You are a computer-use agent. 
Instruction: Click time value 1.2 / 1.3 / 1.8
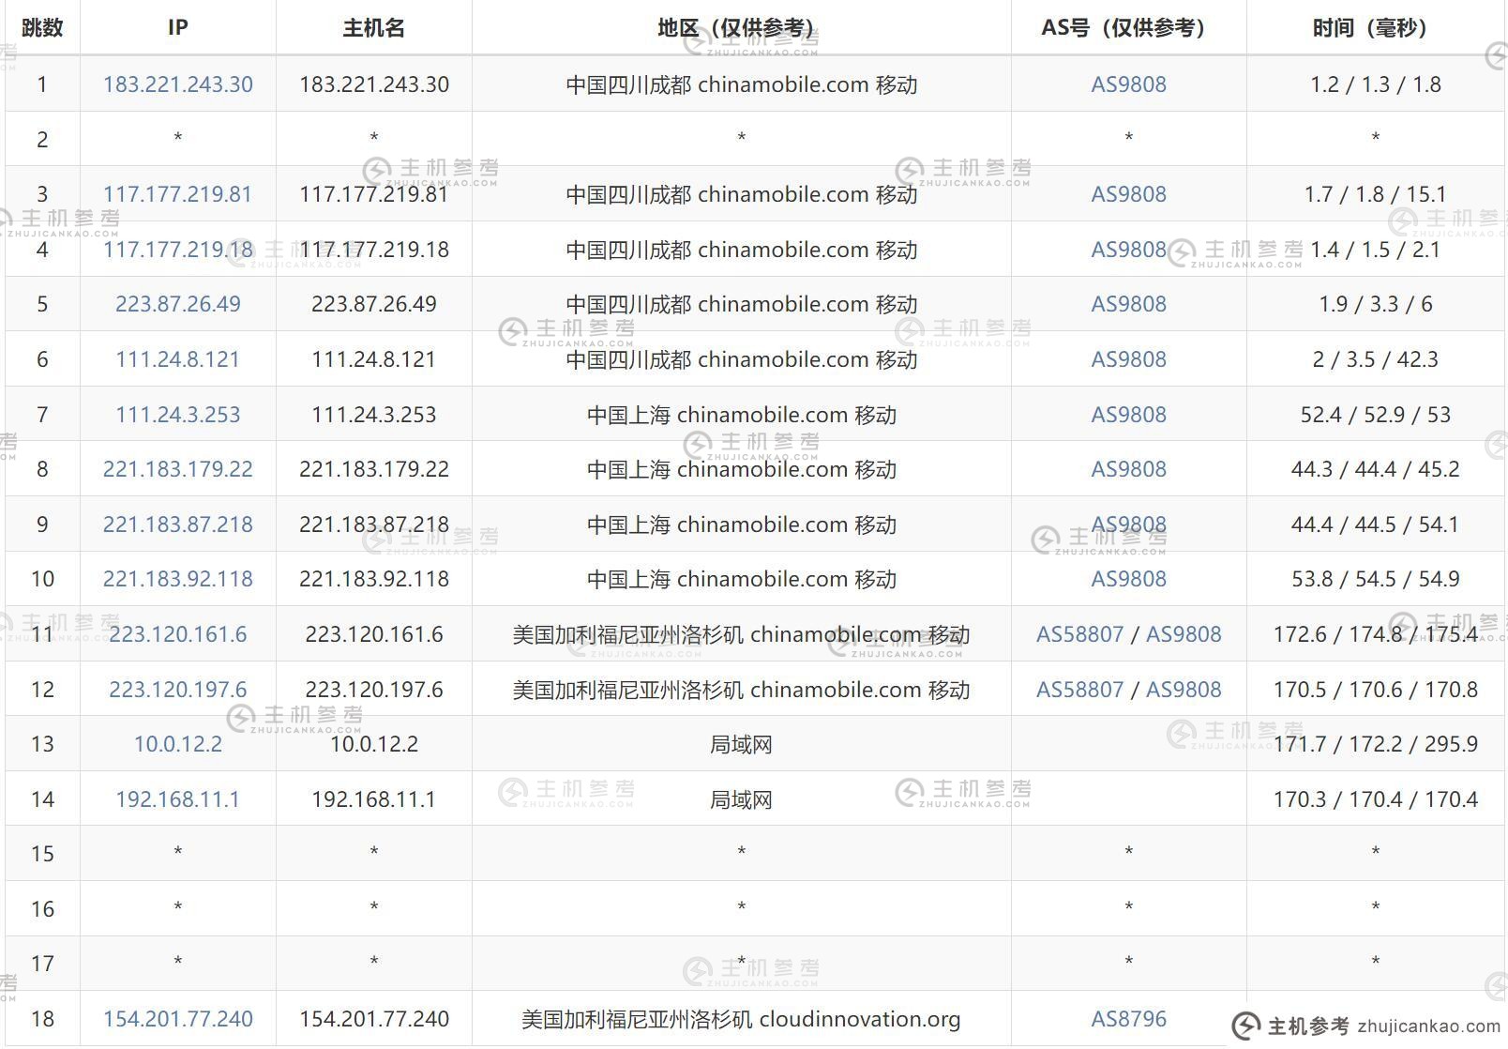point(1375,84)
